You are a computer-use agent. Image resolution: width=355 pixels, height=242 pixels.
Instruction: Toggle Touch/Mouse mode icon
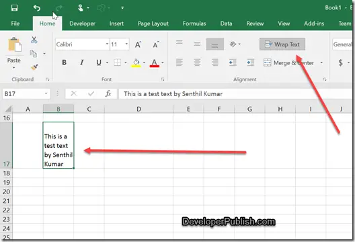[x=81, y=8]
